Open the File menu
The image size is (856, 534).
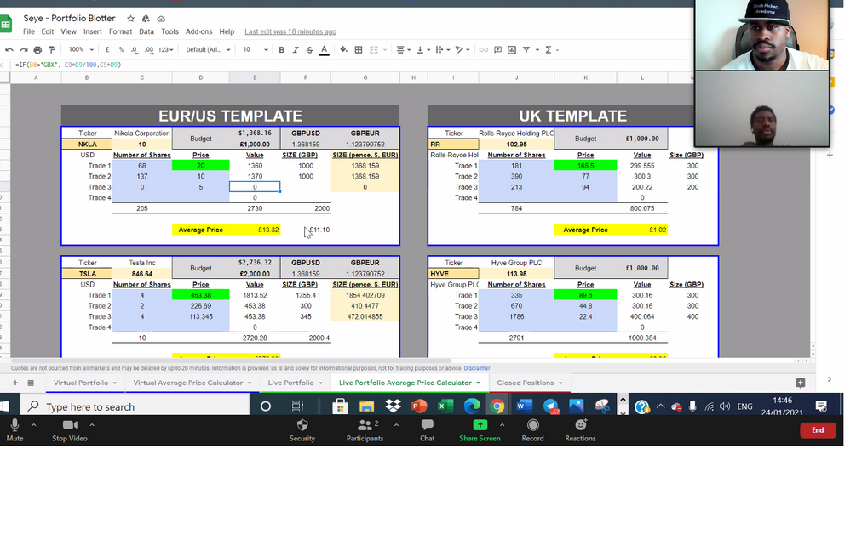click(x=28, y=31)
